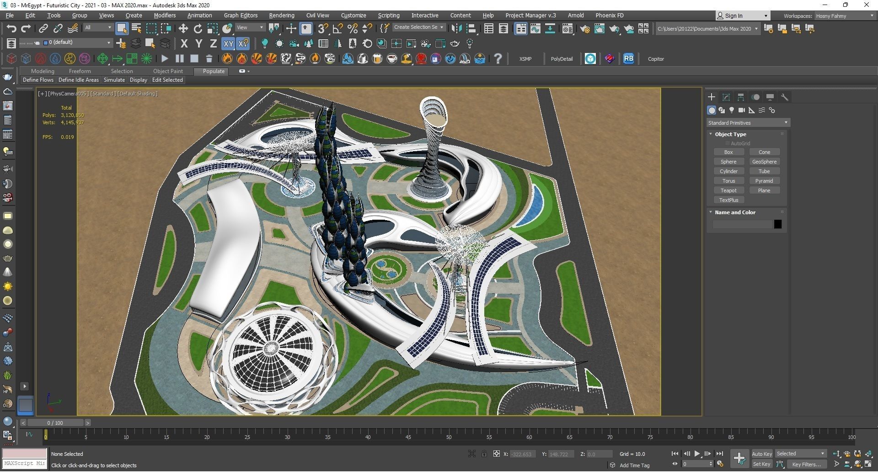Toggle the selection lock padlock

tap(484, 454)
